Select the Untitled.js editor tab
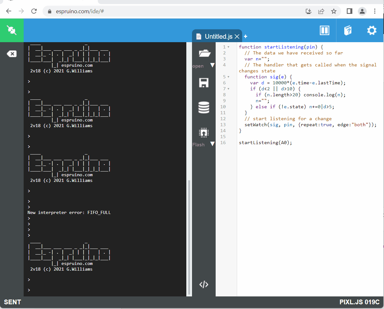The width and height of the screenshot is (384, 309). point(217,36)
